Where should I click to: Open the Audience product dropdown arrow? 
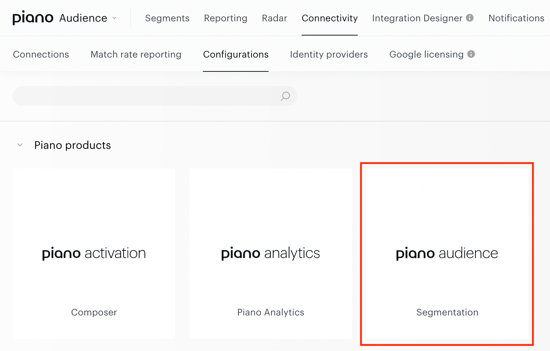114,18
